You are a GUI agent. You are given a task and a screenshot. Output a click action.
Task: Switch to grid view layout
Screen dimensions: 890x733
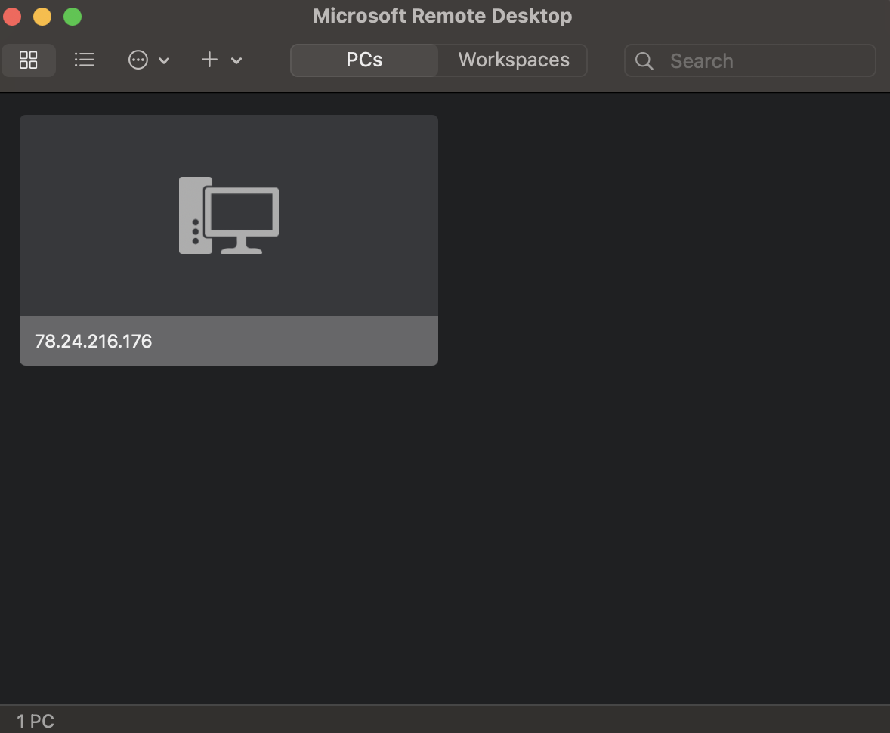coord(29,60)
